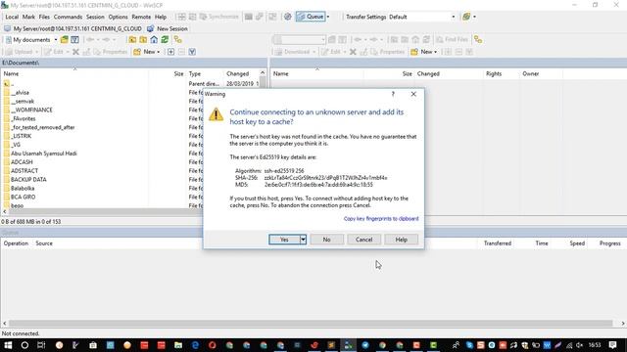Click the remote Synchronize browsing icon

[x=478, y=39]
